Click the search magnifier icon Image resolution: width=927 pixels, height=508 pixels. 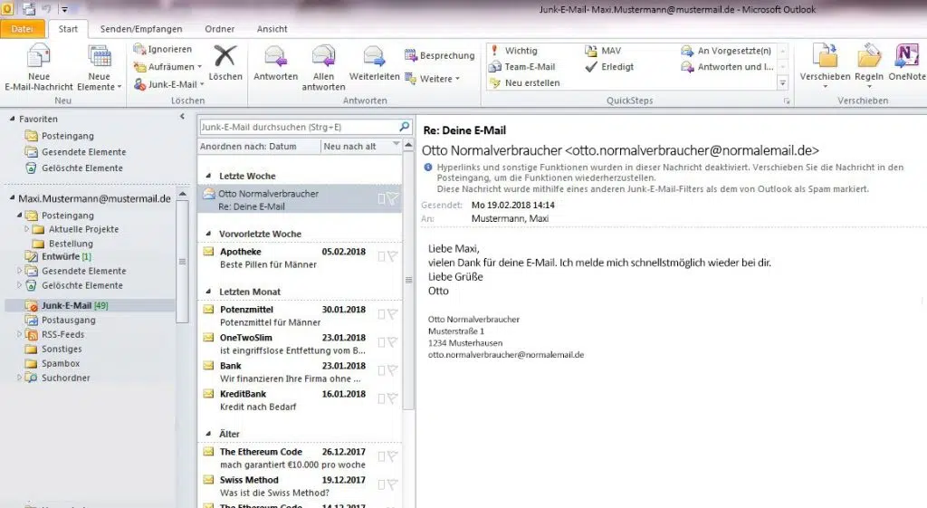[x=405, y=127]
